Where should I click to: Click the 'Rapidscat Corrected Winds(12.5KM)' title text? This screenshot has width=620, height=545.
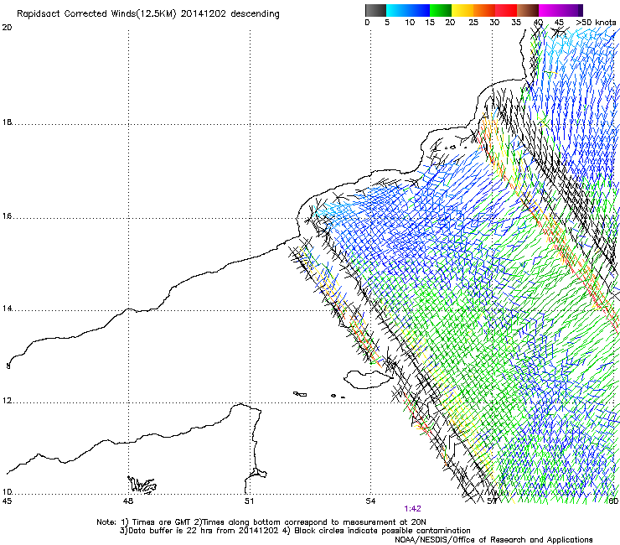tap(96, 14)
